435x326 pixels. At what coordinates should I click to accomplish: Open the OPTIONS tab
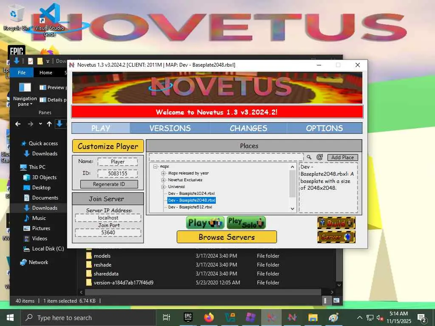324,128
